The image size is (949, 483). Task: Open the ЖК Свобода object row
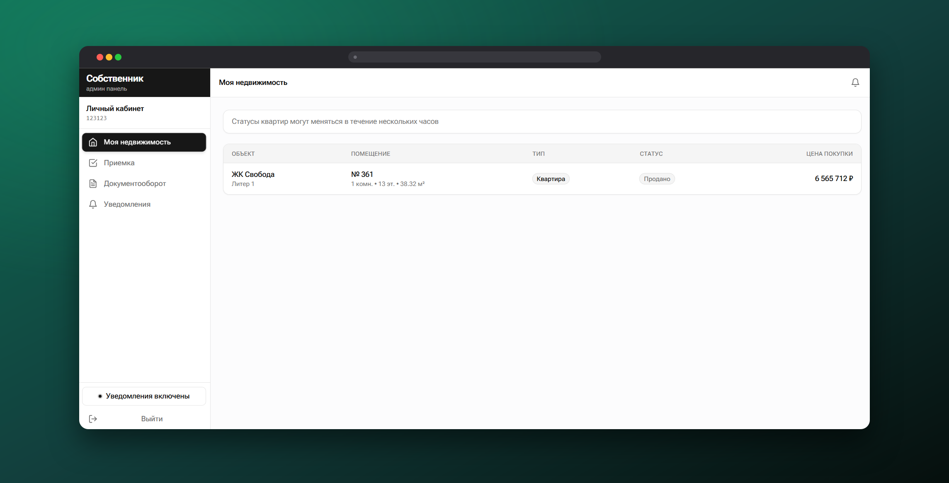(542, 179)
